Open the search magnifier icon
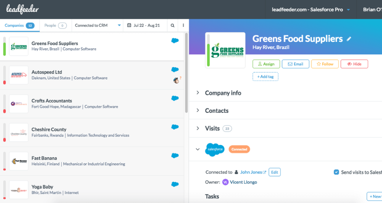Viewport: 382px width, 203px height. [x=172, y=25]
